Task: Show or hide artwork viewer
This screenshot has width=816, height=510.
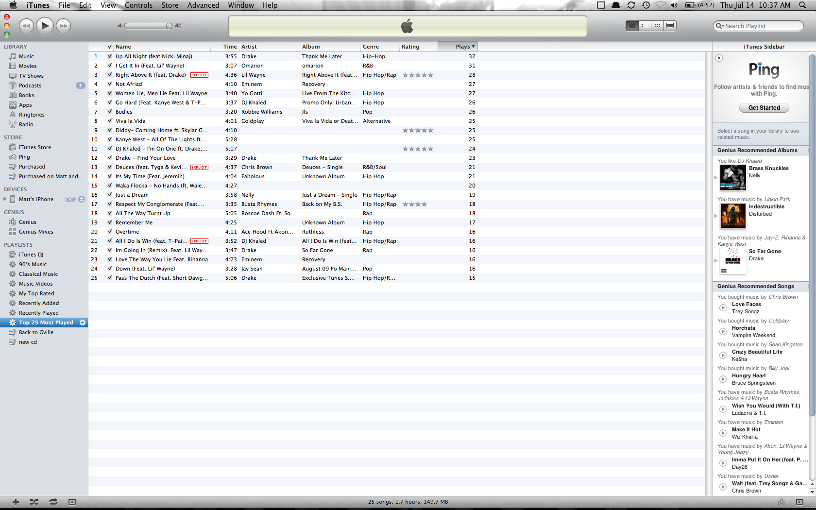Action: (72, 502)
